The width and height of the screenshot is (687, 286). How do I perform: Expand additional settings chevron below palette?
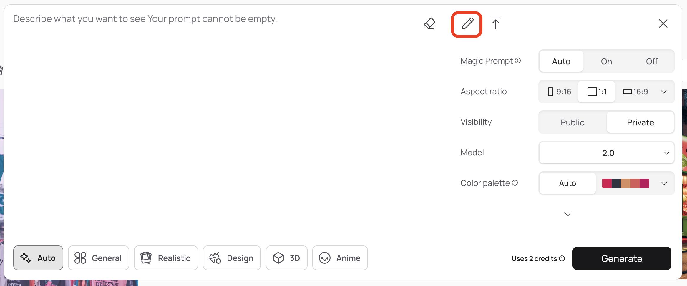click(x=568, y=214)
